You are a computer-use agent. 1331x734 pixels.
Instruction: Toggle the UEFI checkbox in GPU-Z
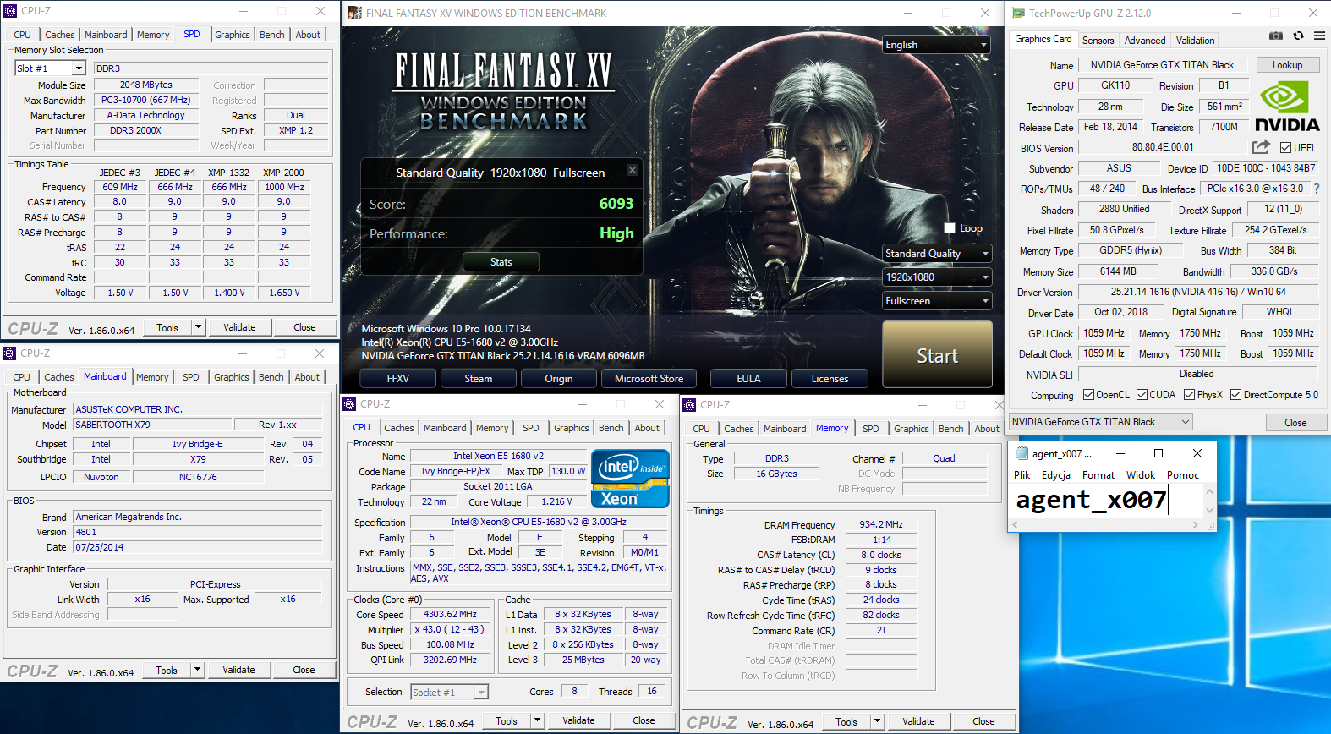[x=1285, y=147]
